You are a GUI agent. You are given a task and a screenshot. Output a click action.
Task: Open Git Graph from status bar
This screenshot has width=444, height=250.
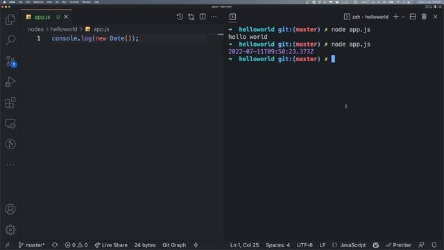(174, 245)
